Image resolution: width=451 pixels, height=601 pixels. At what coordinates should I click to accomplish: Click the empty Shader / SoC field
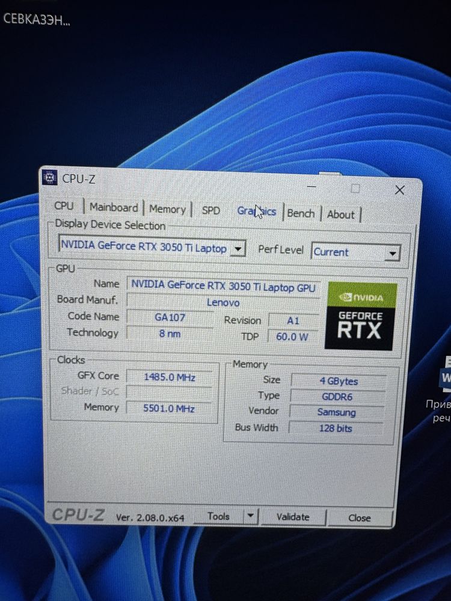(x=169, y=392)
